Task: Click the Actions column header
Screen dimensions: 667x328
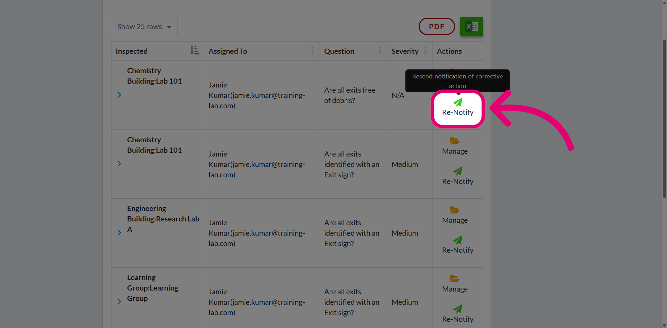Action: [458, 51]
